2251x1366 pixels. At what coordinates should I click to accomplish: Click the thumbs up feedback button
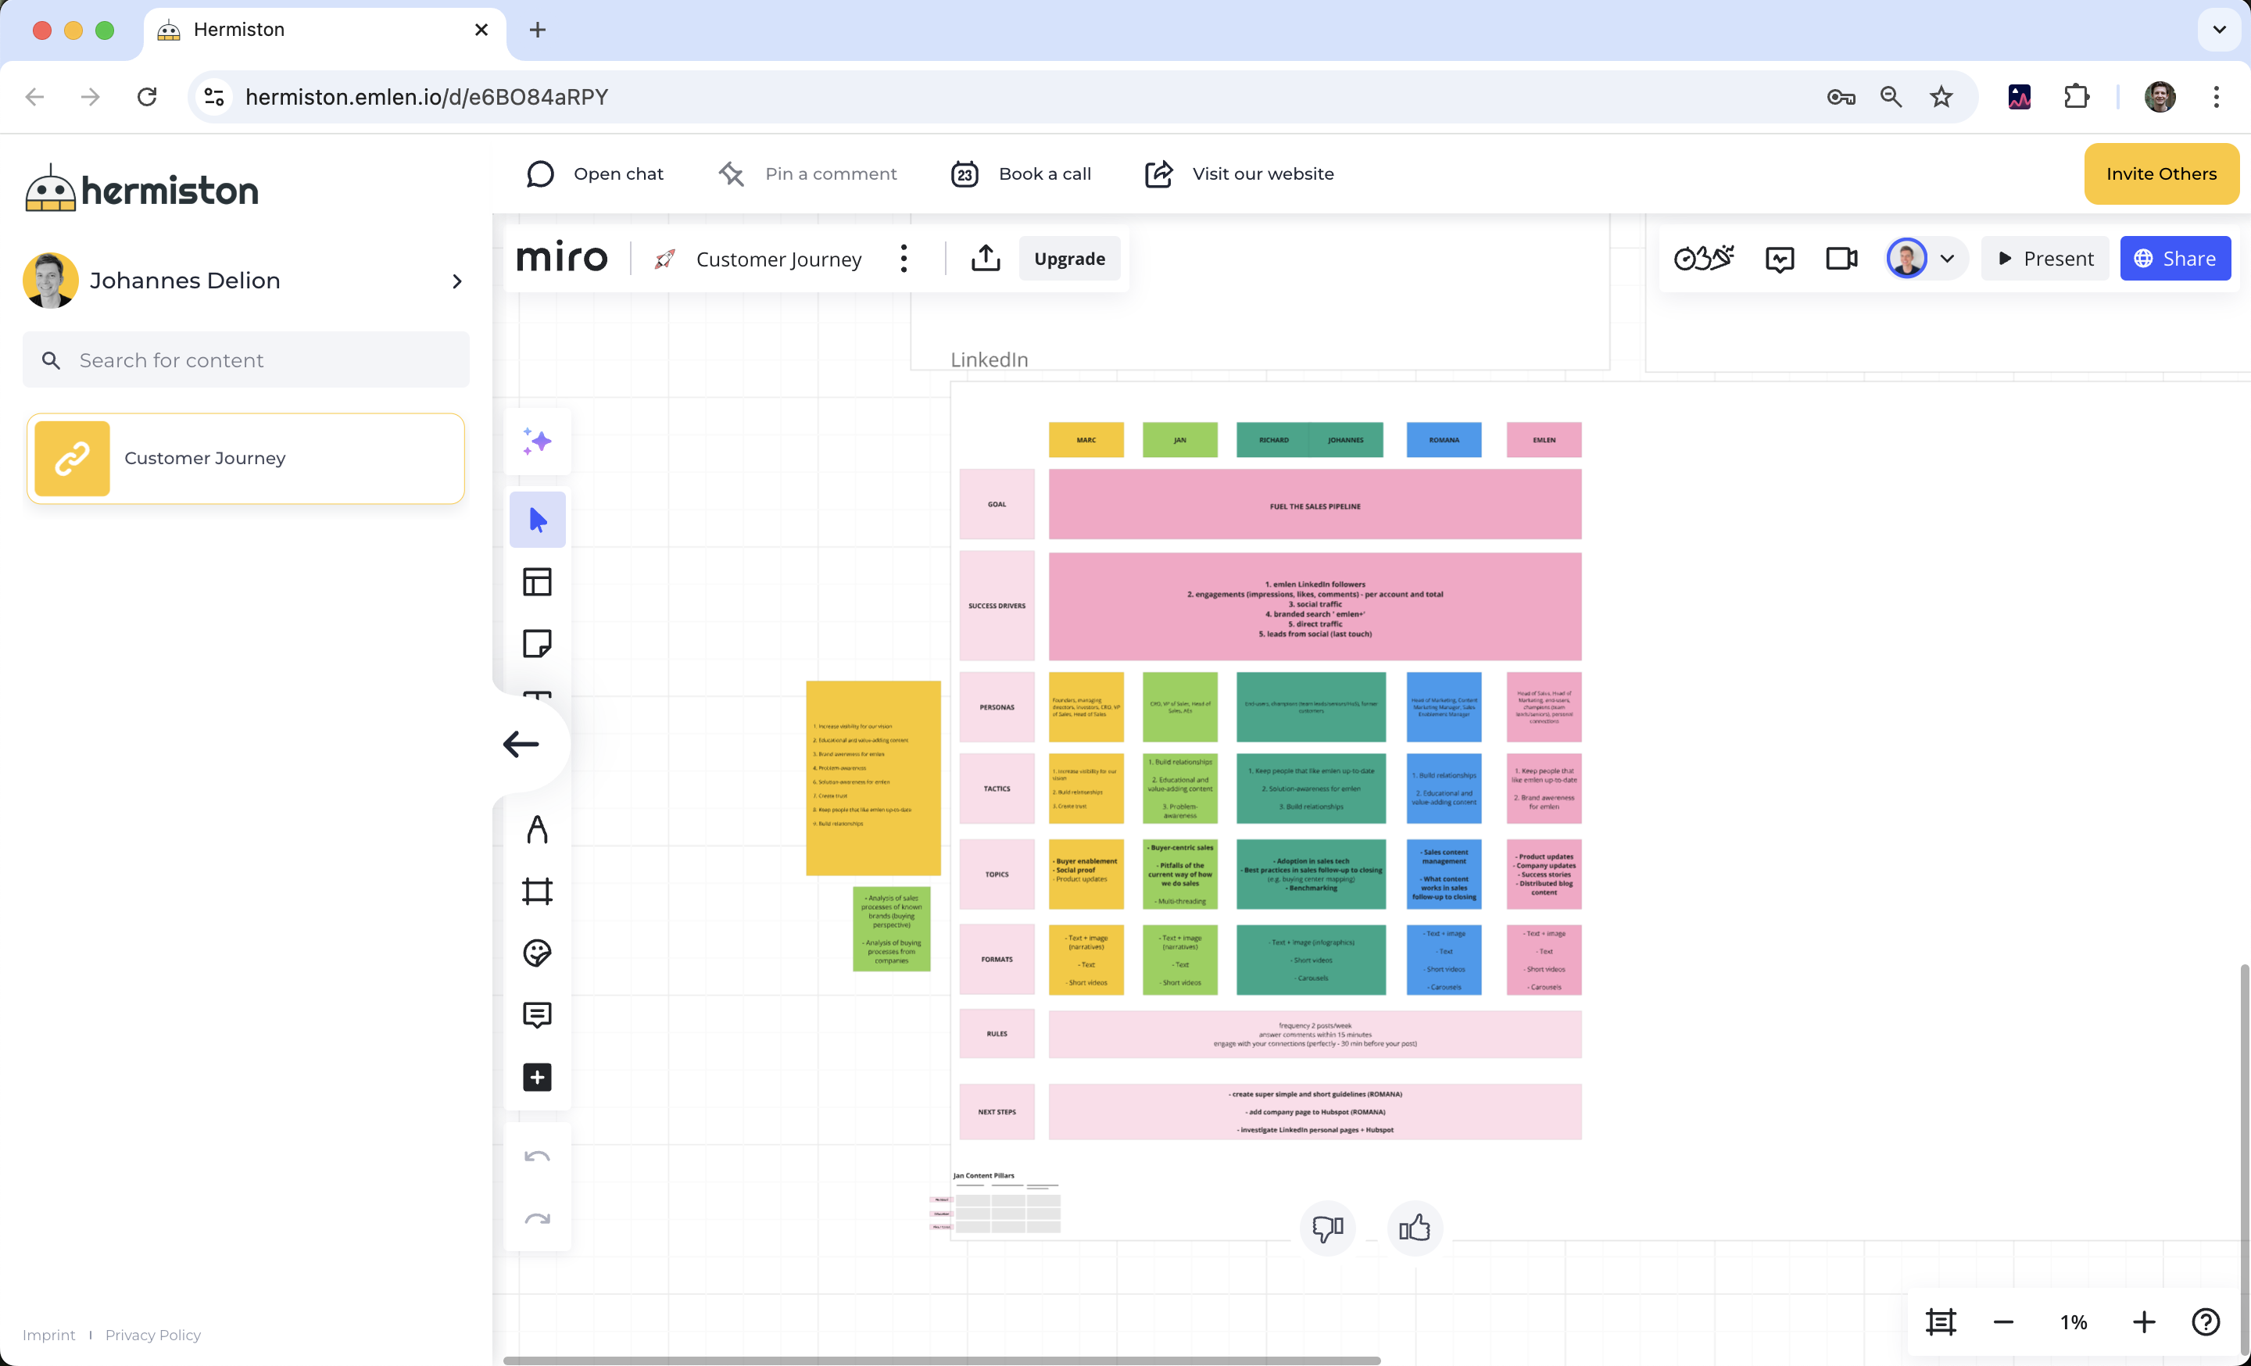click(x=1414, y=1228)
